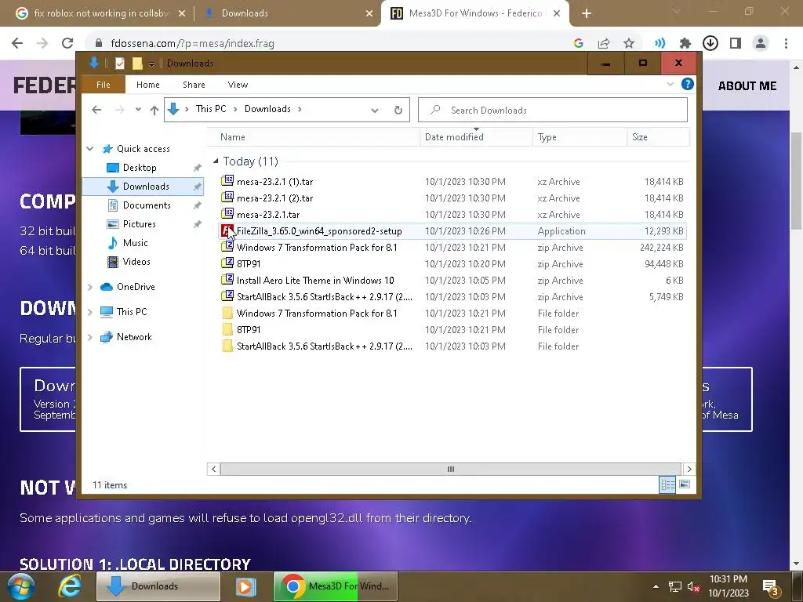Select Desktop in Quick access
Image resolution: width=803 pixels, height=602 pixels.
pyautogui.click(x=140, y=168)
